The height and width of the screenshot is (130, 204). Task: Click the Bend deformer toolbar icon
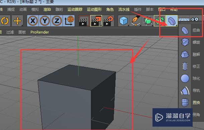pyautogui.click(x=172, y=21)
